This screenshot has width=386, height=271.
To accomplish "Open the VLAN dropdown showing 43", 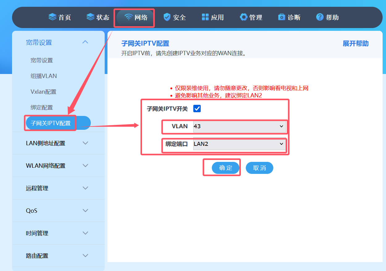I will click(239, 126).
